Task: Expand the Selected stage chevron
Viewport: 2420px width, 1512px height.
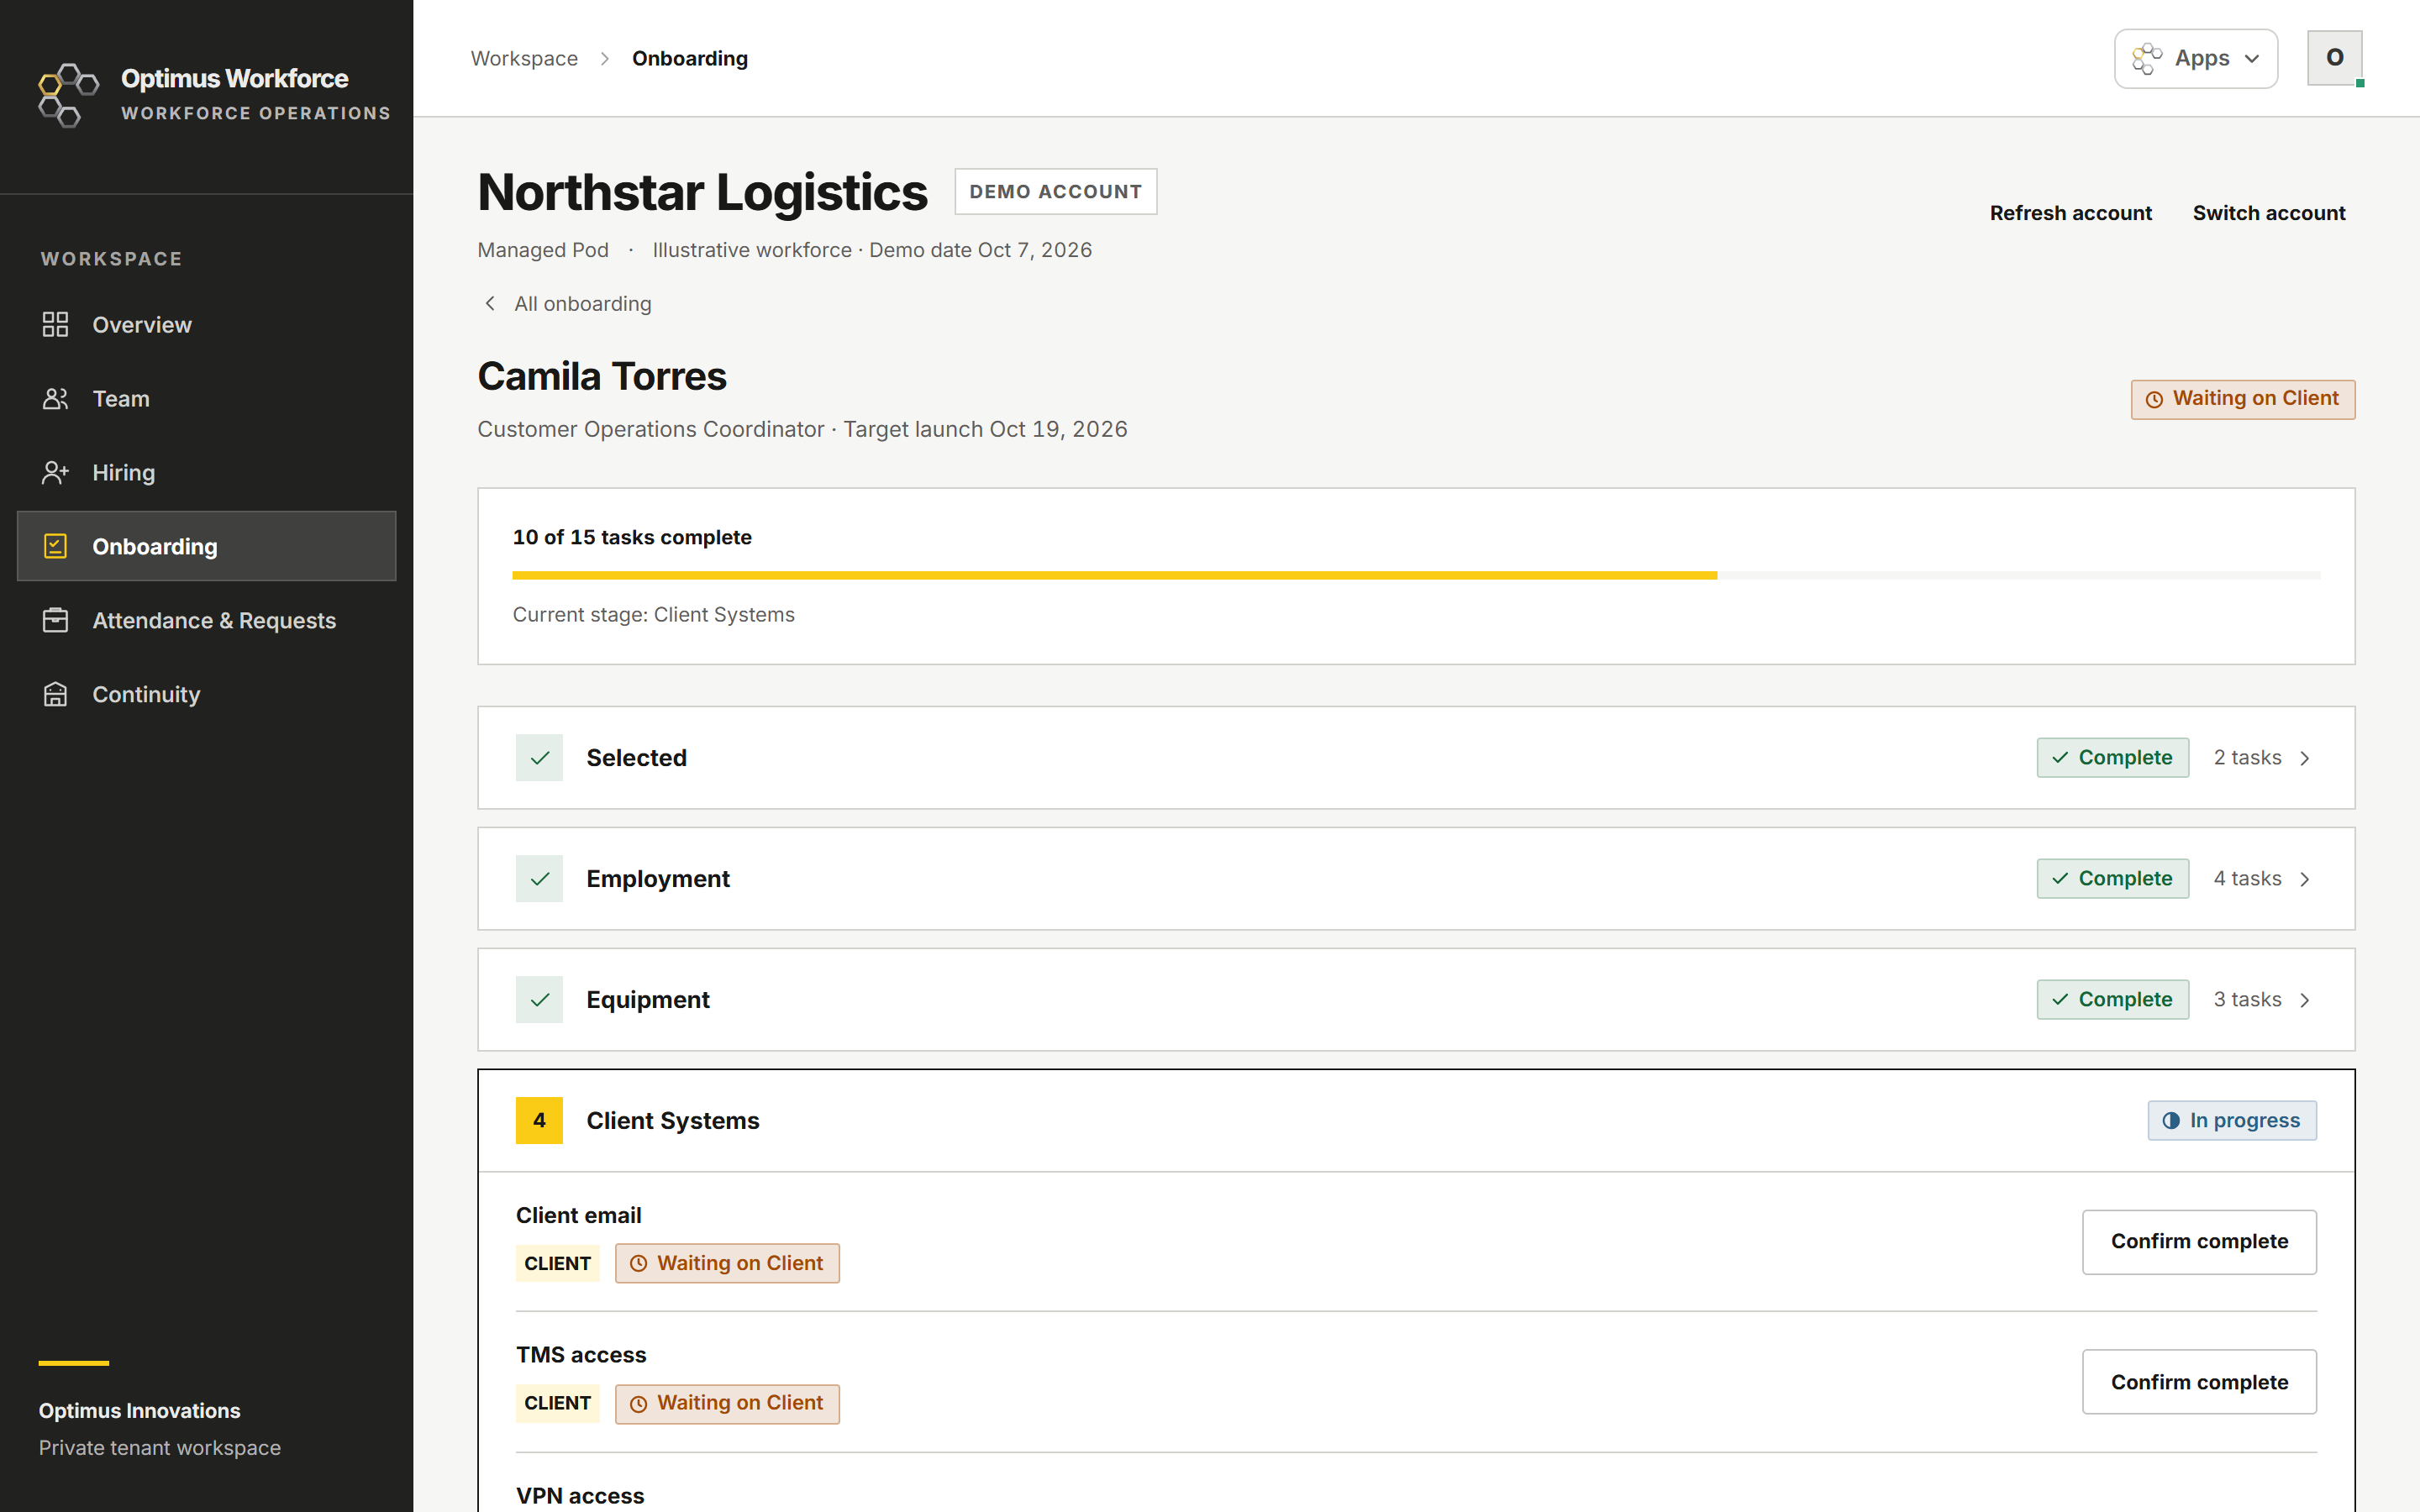Action: click(x=2305, y=759)
